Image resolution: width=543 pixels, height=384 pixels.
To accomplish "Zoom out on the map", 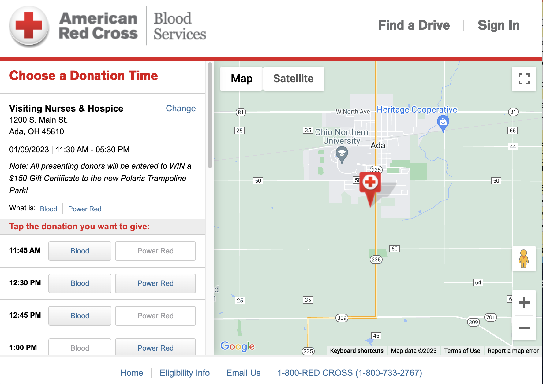I will tap(524, 328).
